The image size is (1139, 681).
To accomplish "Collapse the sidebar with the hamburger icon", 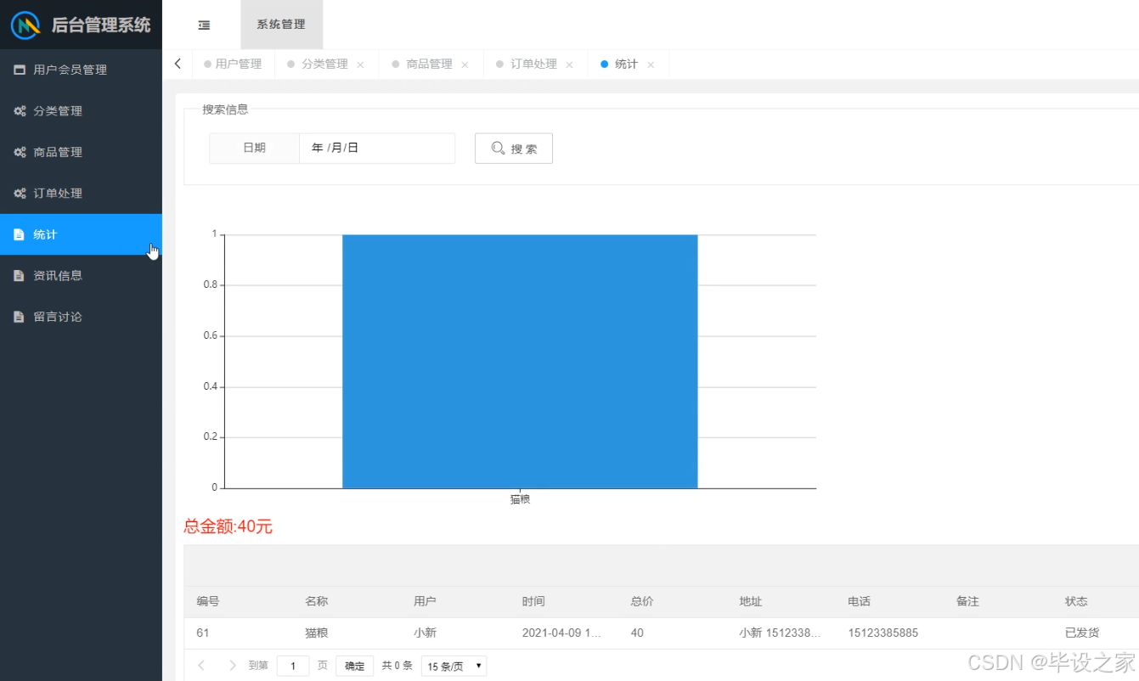I will [x=204, y=25].
